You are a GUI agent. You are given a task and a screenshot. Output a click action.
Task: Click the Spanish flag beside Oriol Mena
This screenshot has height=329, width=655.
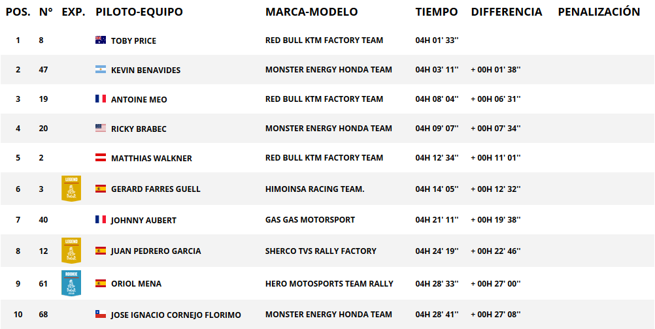[100, 283]
